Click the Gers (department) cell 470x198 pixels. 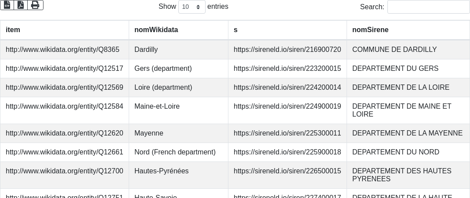(x=163, y=69)
